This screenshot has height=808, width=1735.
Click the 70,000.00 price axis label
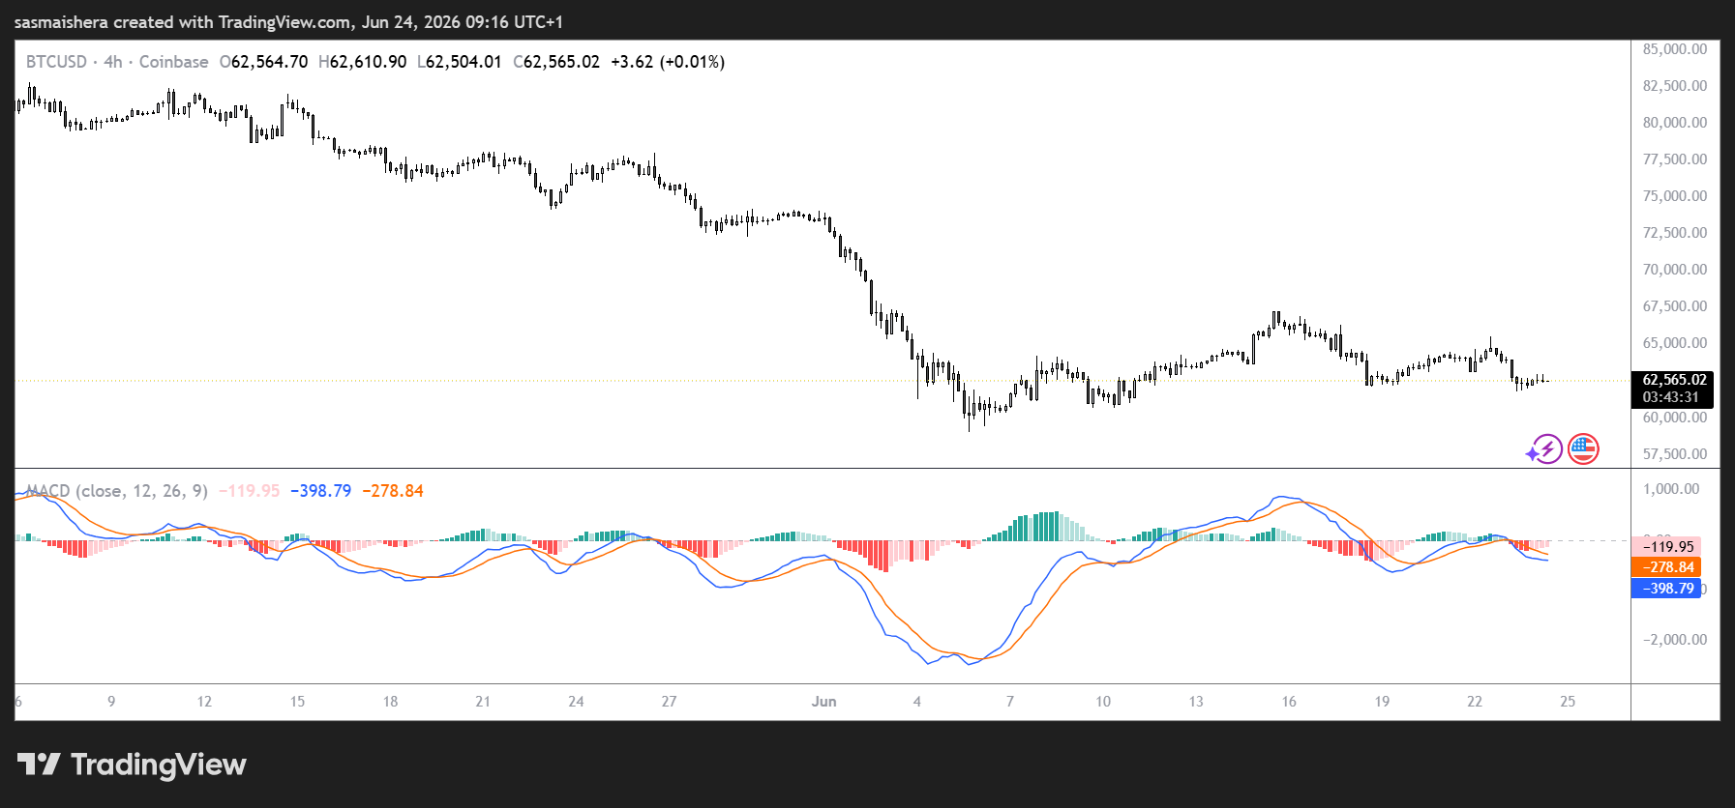[1675, 270]
